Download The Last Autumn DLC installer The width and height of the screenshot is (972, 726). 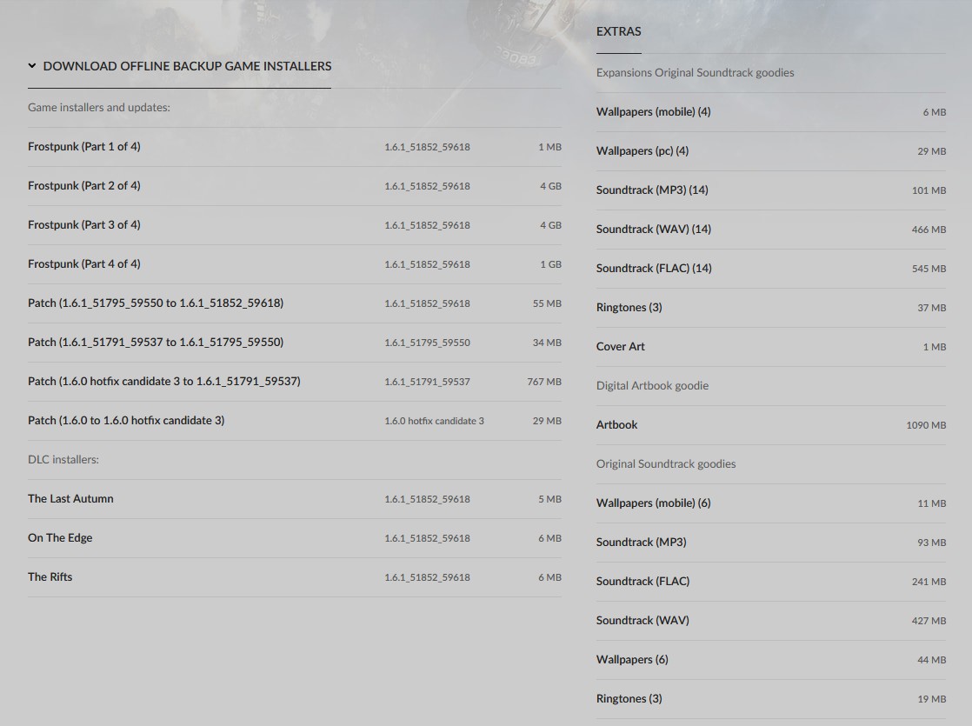[x=295, y=499]
